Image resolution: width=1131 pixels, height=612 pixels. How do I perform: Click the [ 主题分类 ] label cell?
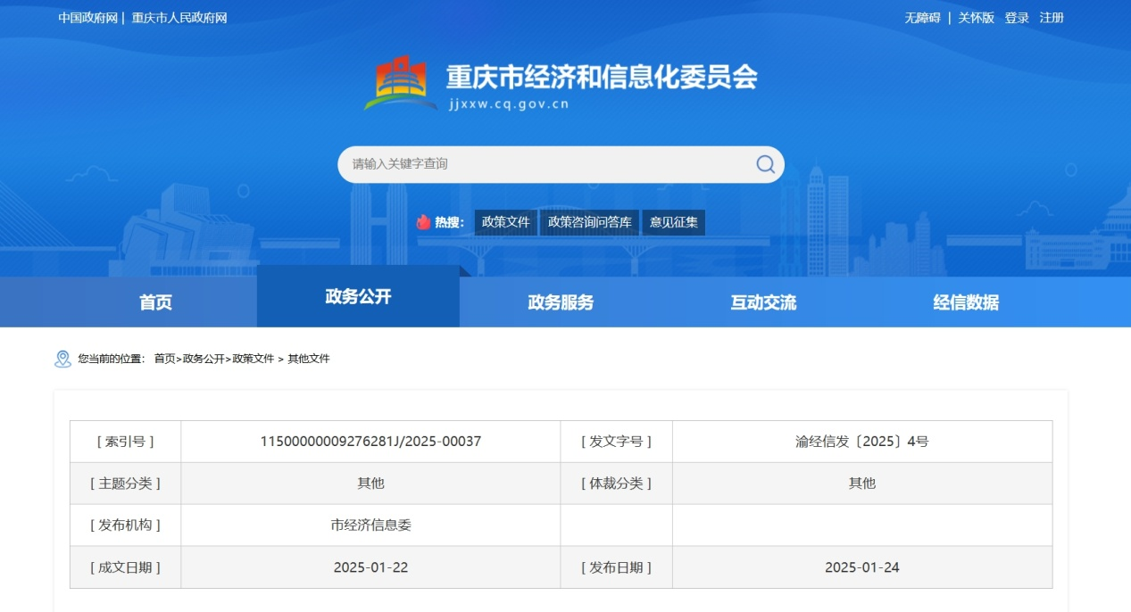click(126, 484)
